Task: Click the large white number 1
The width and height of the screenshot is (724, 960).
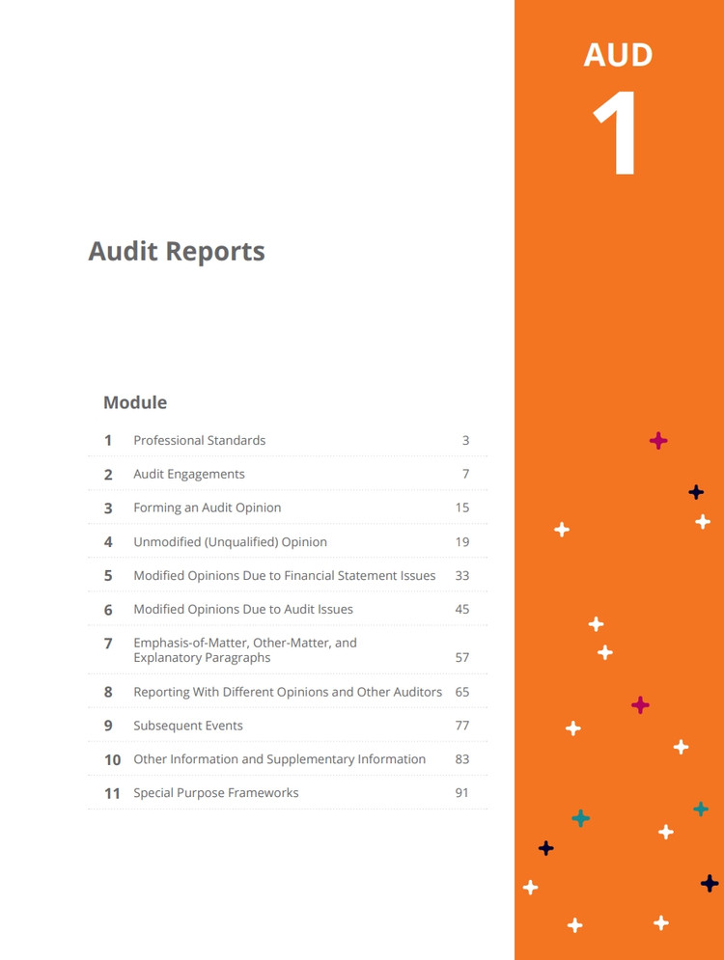Action: click(x=615, y=133)
